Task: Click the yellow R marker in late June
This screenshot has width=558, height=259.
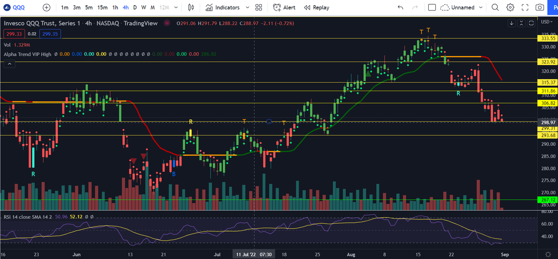Action: [x=191, y=122]
